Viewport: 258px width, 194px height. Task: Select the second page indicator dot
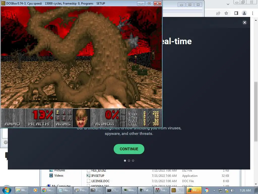pos(129,160)
